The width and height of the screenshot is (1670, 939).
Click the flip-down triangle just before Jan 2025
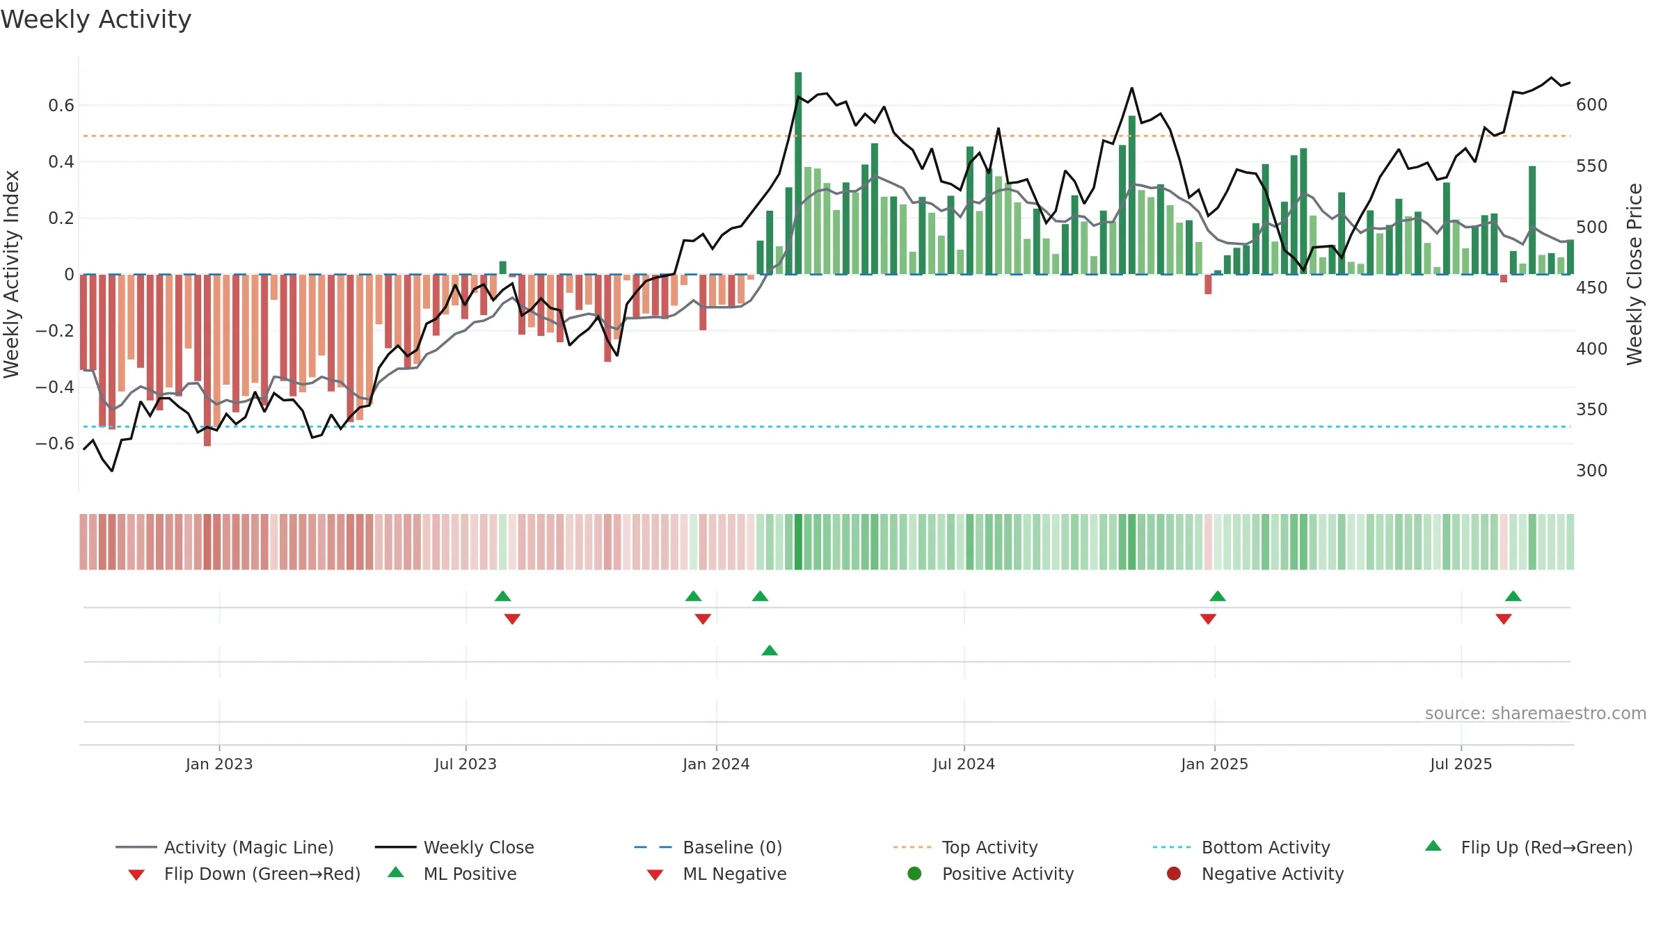tap(1208, 619)
